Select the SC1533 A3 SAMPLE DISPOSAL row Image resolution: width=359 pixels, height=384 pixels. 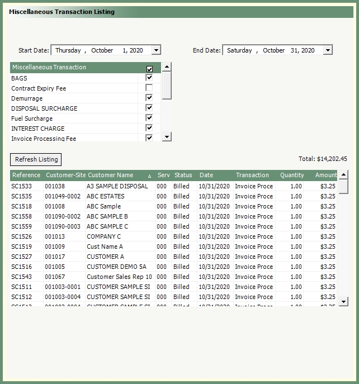[x=117, y=186]
